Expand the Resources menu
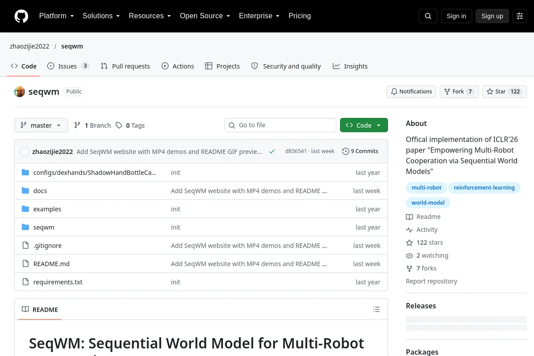 click(150, 16)
